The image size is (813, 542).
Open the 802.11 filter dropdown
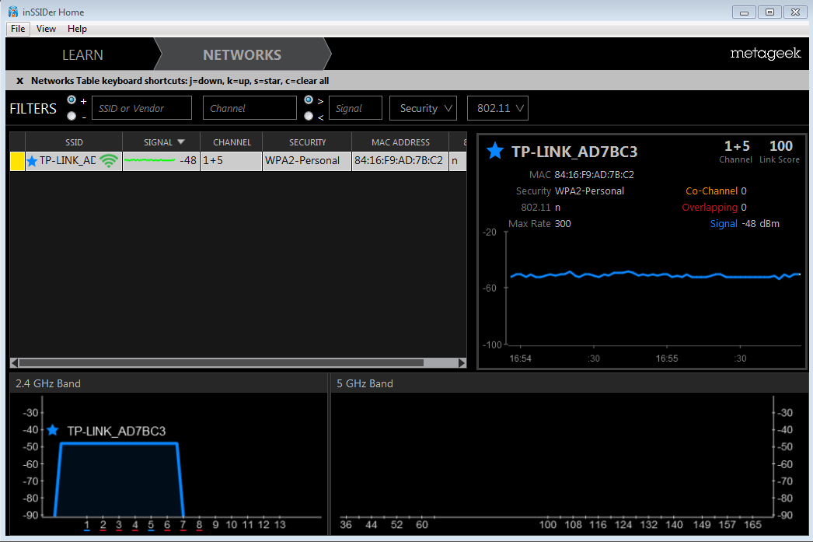point(497,108)
